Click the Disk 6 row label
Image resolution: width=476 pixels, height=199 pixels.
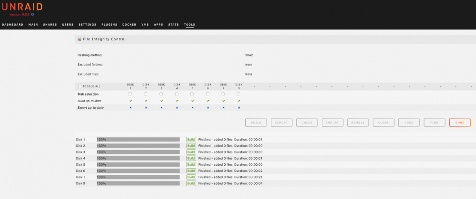point(80,171)
